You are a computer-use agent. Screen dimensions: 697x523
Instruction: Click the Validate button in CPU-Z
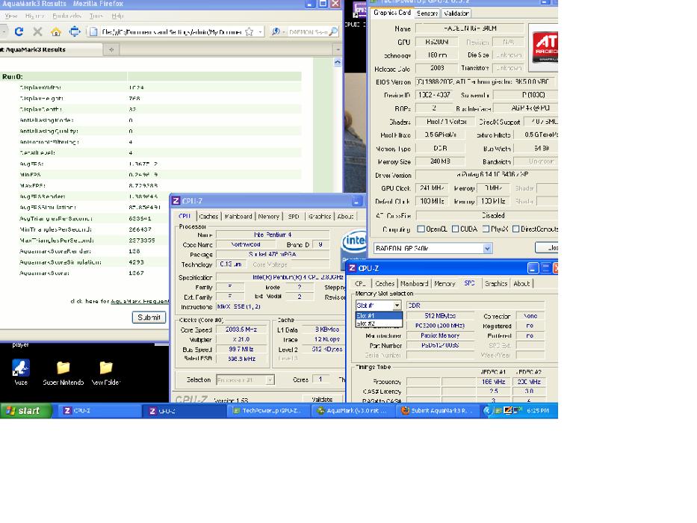pos(322,400)
